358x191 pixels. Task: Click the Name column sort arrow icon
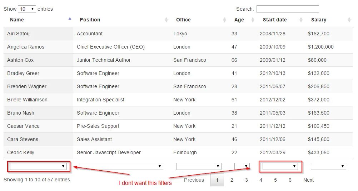point(70,18)
